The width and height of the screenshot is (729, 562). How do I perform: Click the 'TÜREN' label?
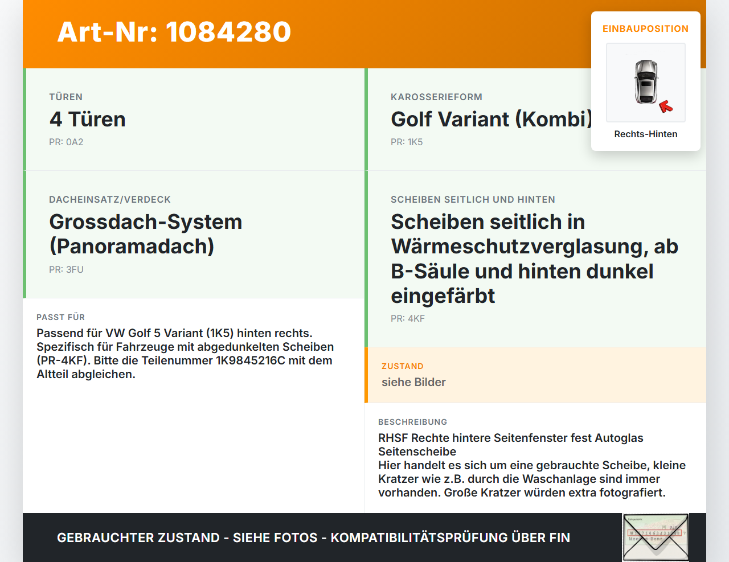[66, 97]
